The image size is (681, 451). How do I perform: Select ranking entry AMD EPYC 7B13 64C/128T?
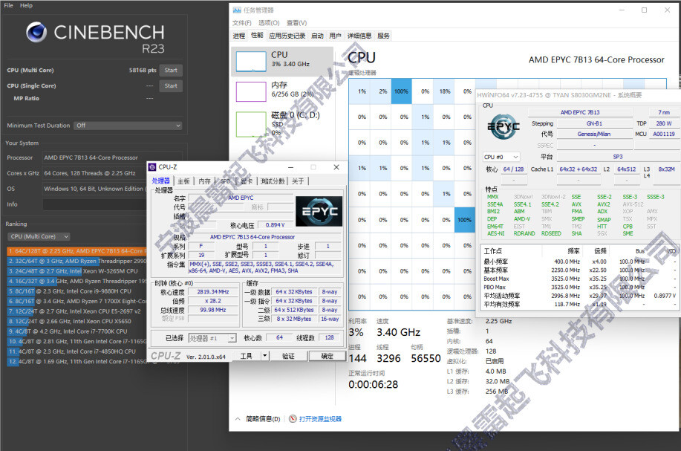(x=77, y=251)
